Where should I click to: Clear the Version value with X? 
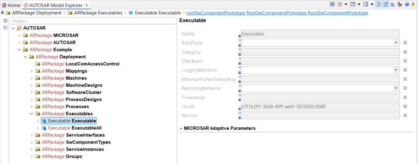(x=405, y=115)
